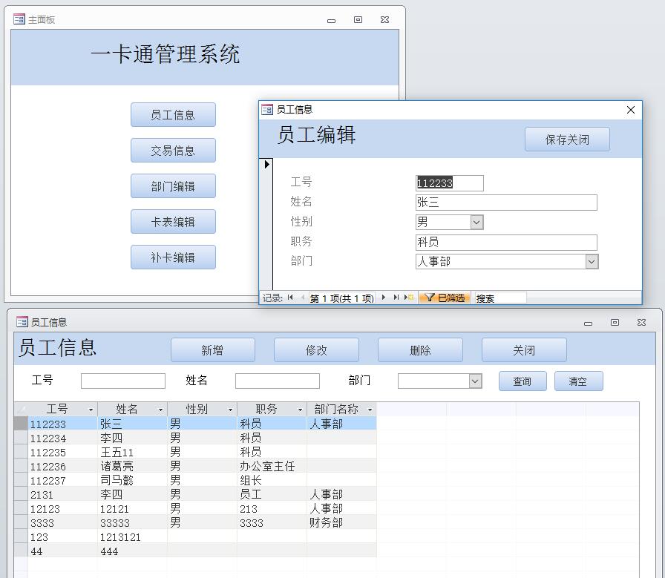Image resolution: width=665 pixels, height=578 pixels.
Task: Click the 主面板 window form icon
Action: point(19,19)
